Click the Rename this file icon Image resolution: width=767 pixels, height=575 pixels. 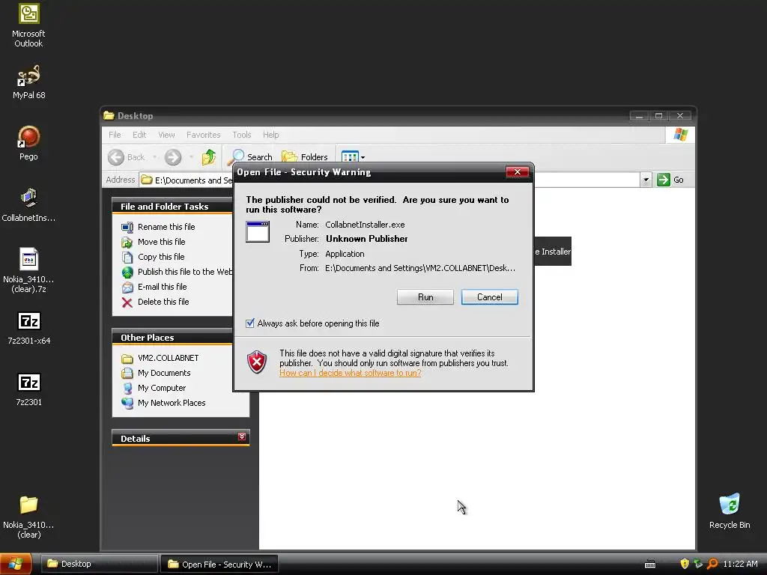pyautogui.click(x=127, y=227)
